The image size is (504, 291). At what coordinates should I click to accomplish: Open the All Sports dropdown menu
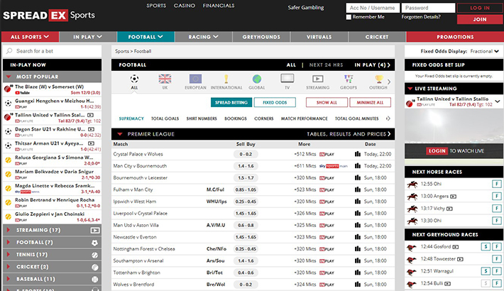pos(31,37)
